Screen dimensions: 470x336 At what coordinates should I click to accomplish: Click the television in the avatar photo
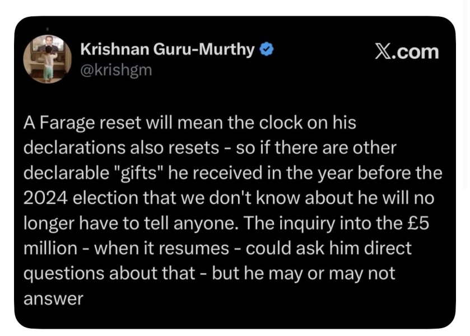49,44
